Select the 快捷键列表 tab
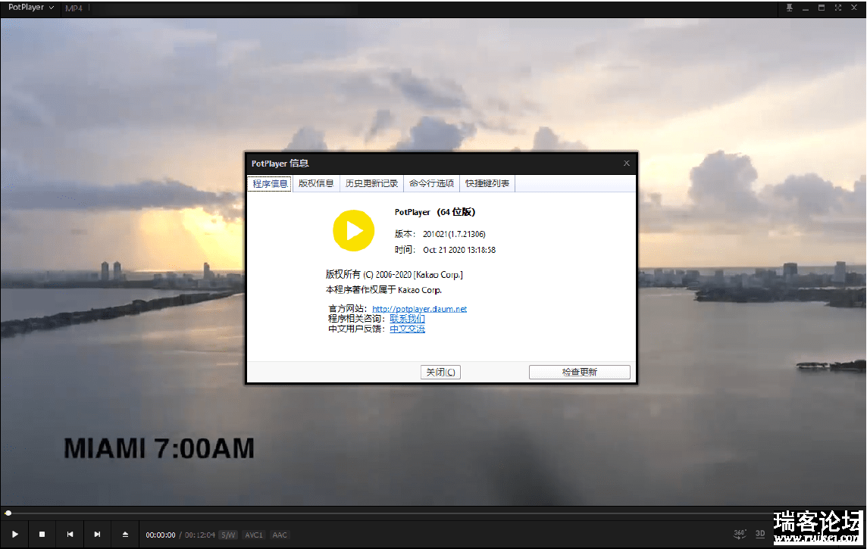867x549 pixels. pos(487,183)
